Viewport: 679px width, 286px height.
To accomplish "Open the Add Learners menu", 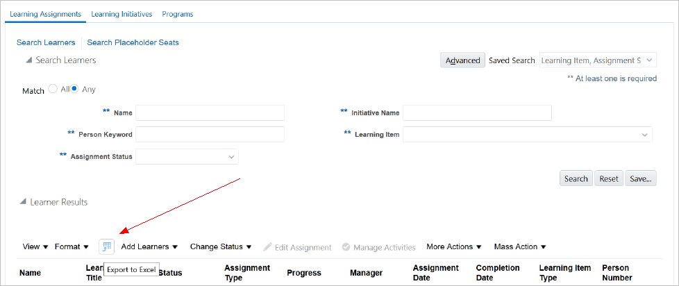I will (149, 246).
